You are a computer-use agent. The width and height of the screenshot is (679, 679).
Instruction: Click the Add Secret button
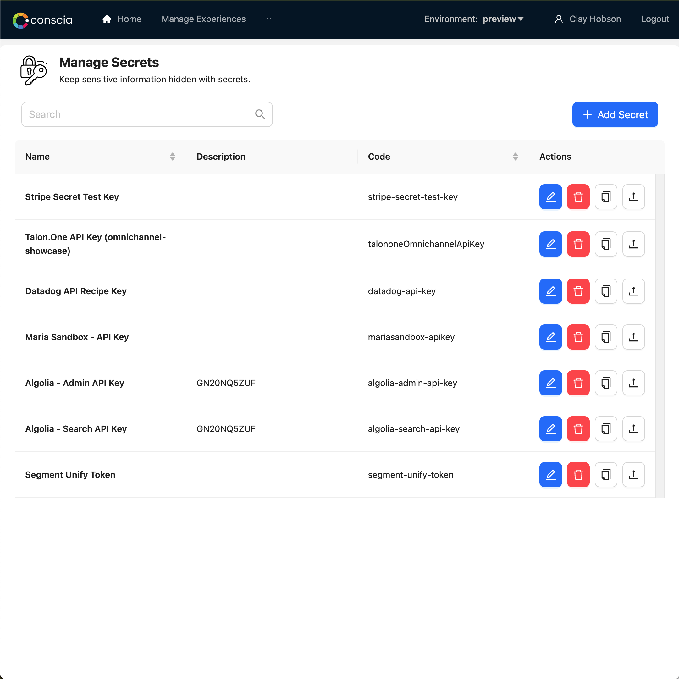click(x=615, y=114)
